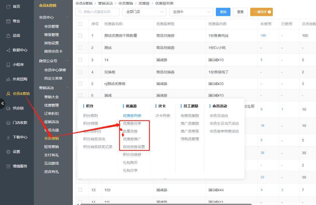316x205 pixels.
Task: Open 会员日活动 in popup menu
Action: 219,116
